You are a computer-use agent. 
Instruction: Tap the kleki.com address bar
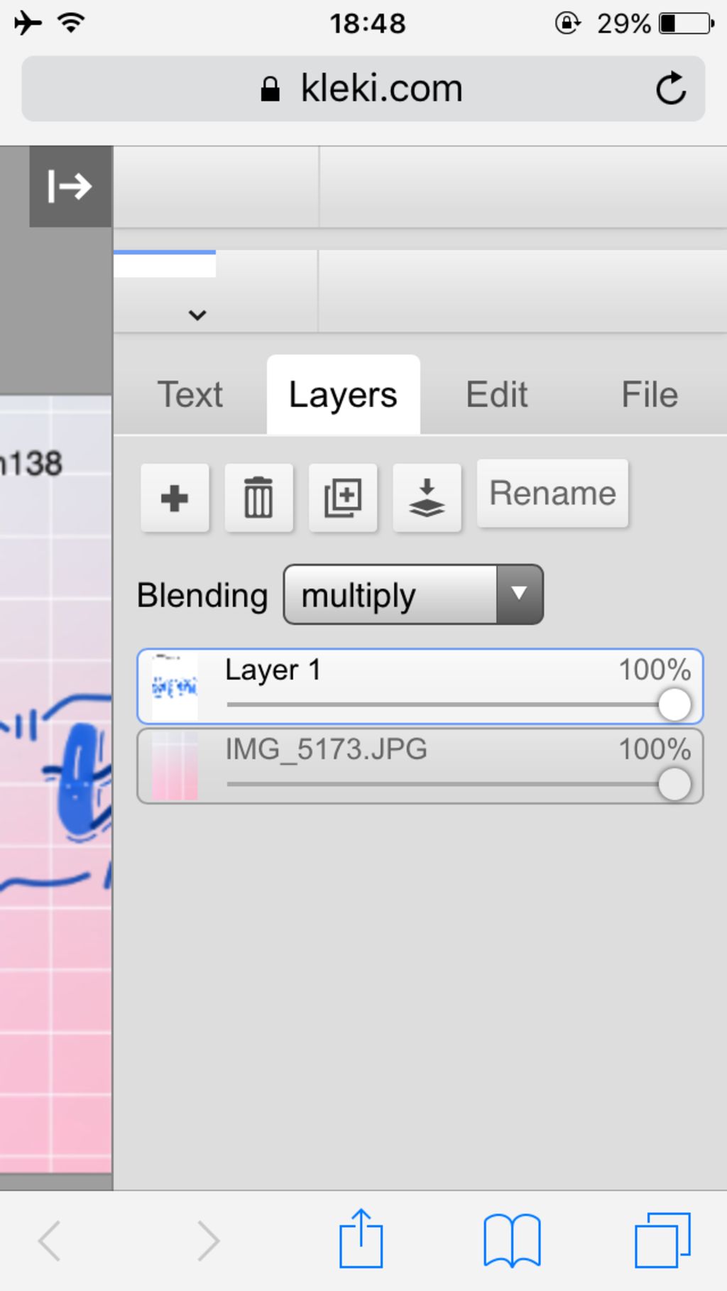pyautogui.click(x=363, y=89)
